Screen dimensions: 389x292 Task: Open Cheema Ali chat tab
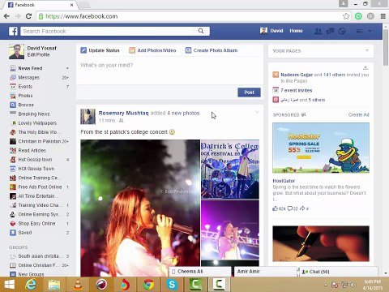click(200, 272)
